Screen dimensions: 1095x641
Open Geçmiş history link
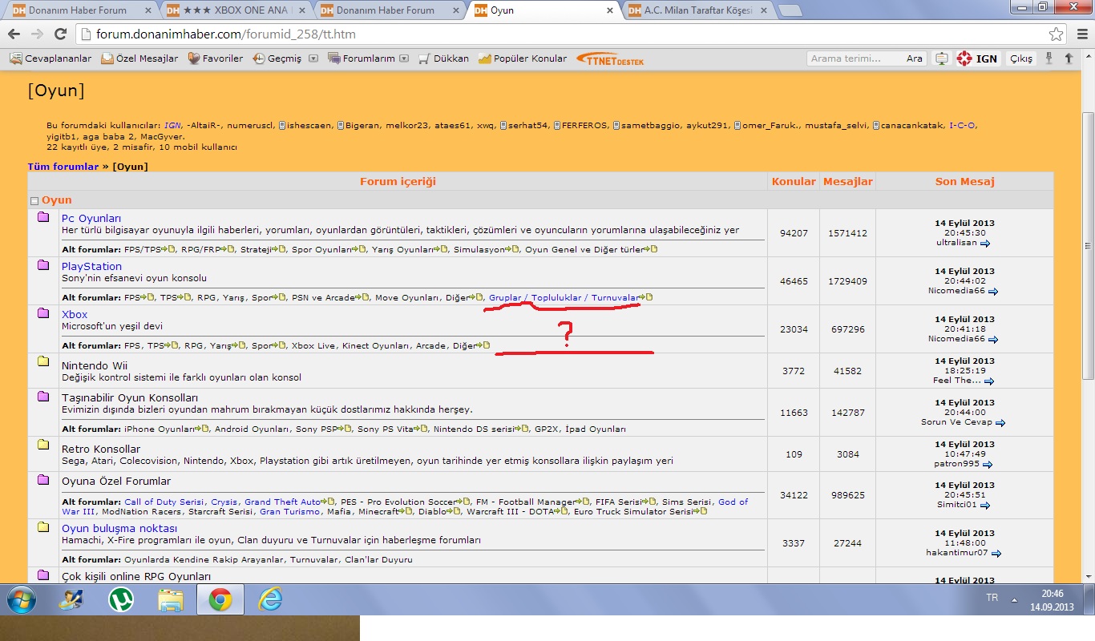click(x=277, y=58)
